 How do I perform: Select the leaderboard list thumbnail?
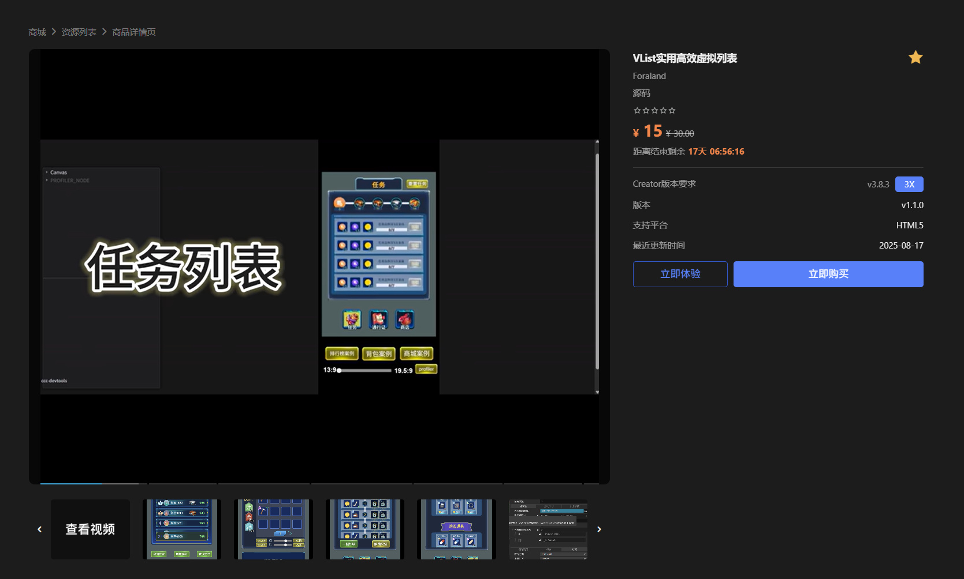click(x=182, y=529)
